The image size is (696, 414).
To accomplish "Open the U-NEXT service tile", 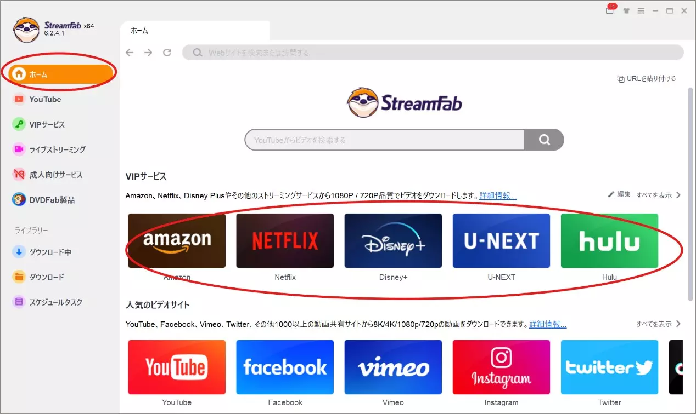I will pos(501,241).
